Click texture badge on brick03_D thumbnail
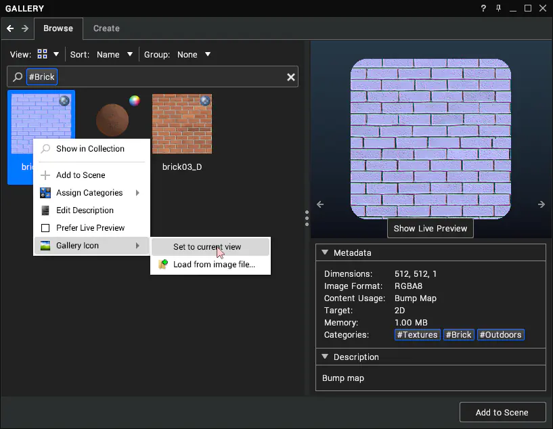This screenshot has width=553, height=429. click(x=205, y=101)
